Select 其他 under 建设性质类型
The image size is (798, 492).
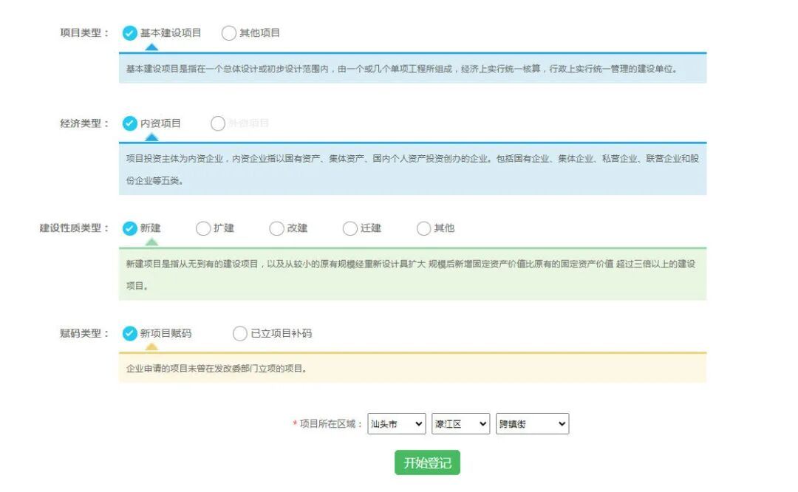(x=423, y=228)
